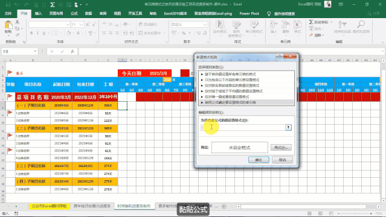Click the Increase Decimal icon
386x217 pixels.
pos(198,33)
